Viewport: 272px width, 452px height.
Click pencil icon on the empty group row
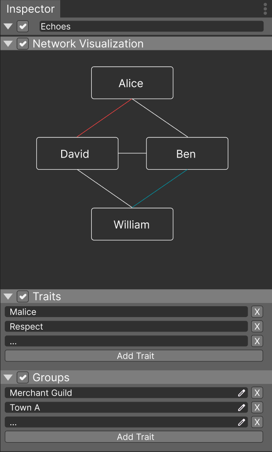coord(241,422)
